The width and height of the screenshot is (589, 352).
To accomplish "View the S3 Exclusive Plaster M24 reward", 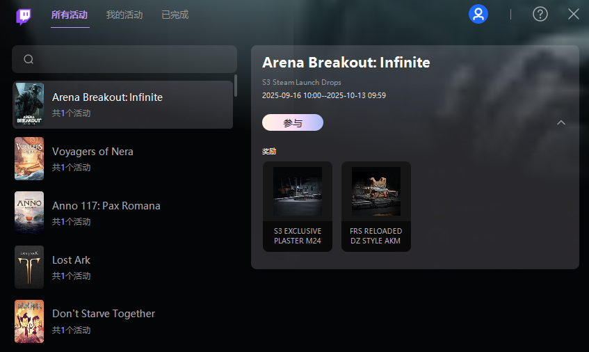I will [x=298, y=207].
